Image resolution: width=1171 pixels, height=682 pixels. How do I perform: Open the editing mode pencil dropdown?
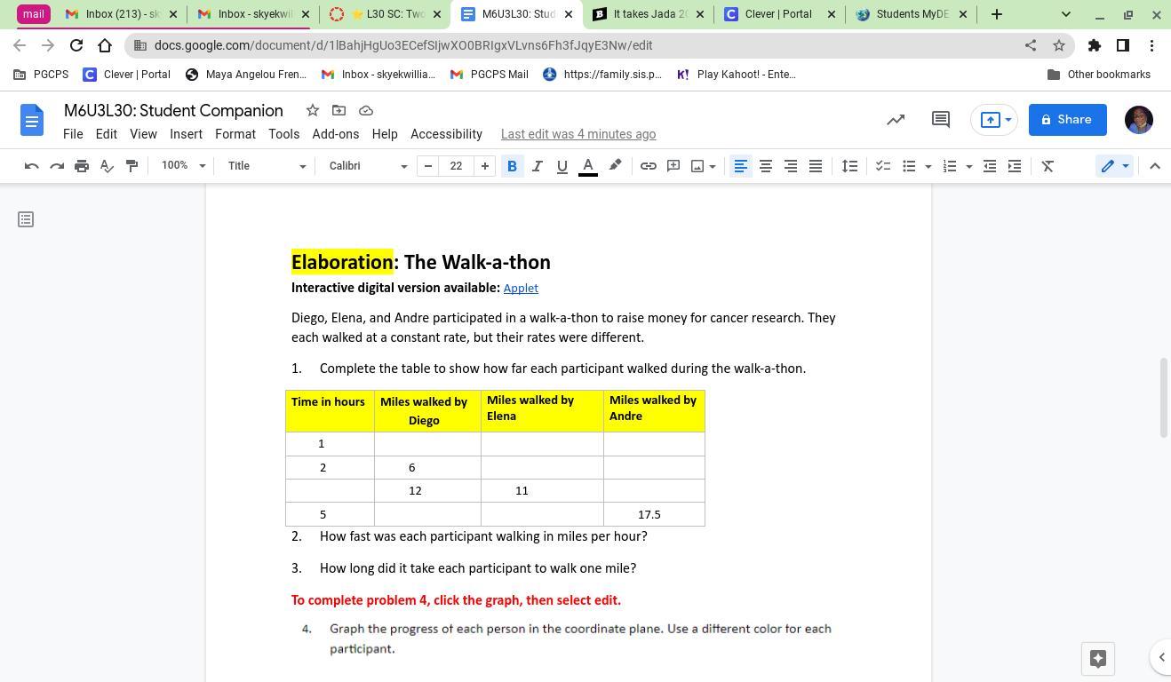click(1114, 166)
